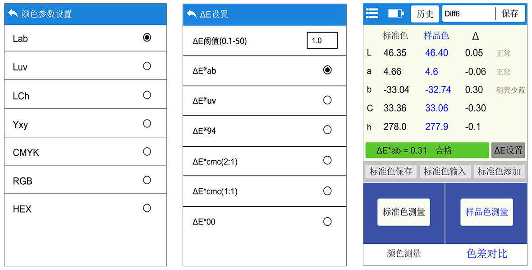532x270 pixels.
Task: Select the Luv color space option
Action: [x=85, y=66]
